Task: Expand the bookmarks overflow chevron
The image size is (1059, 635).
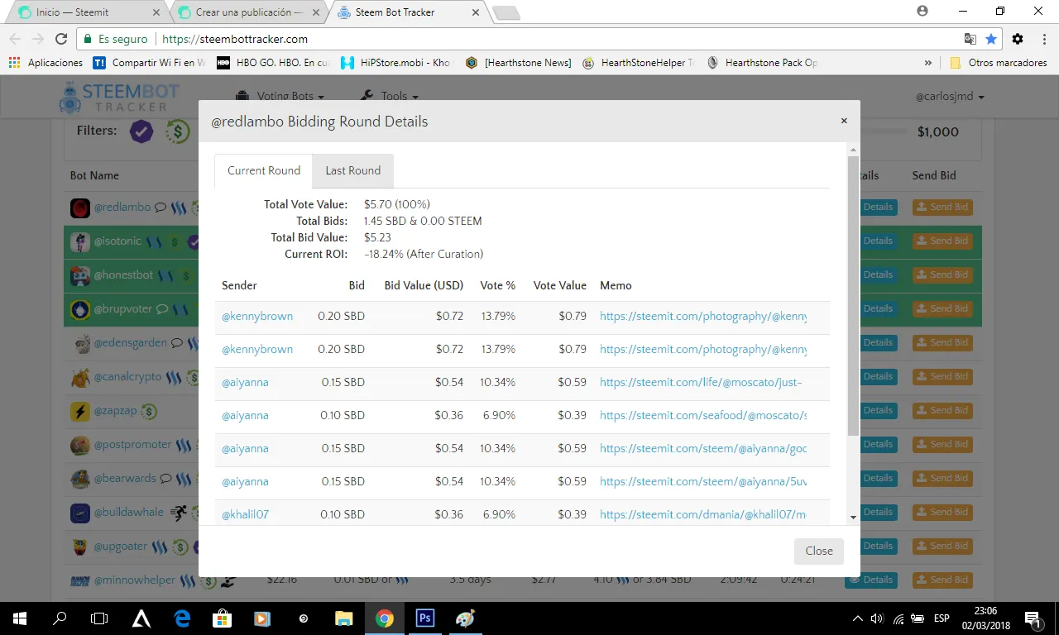Action: (928, 62)
